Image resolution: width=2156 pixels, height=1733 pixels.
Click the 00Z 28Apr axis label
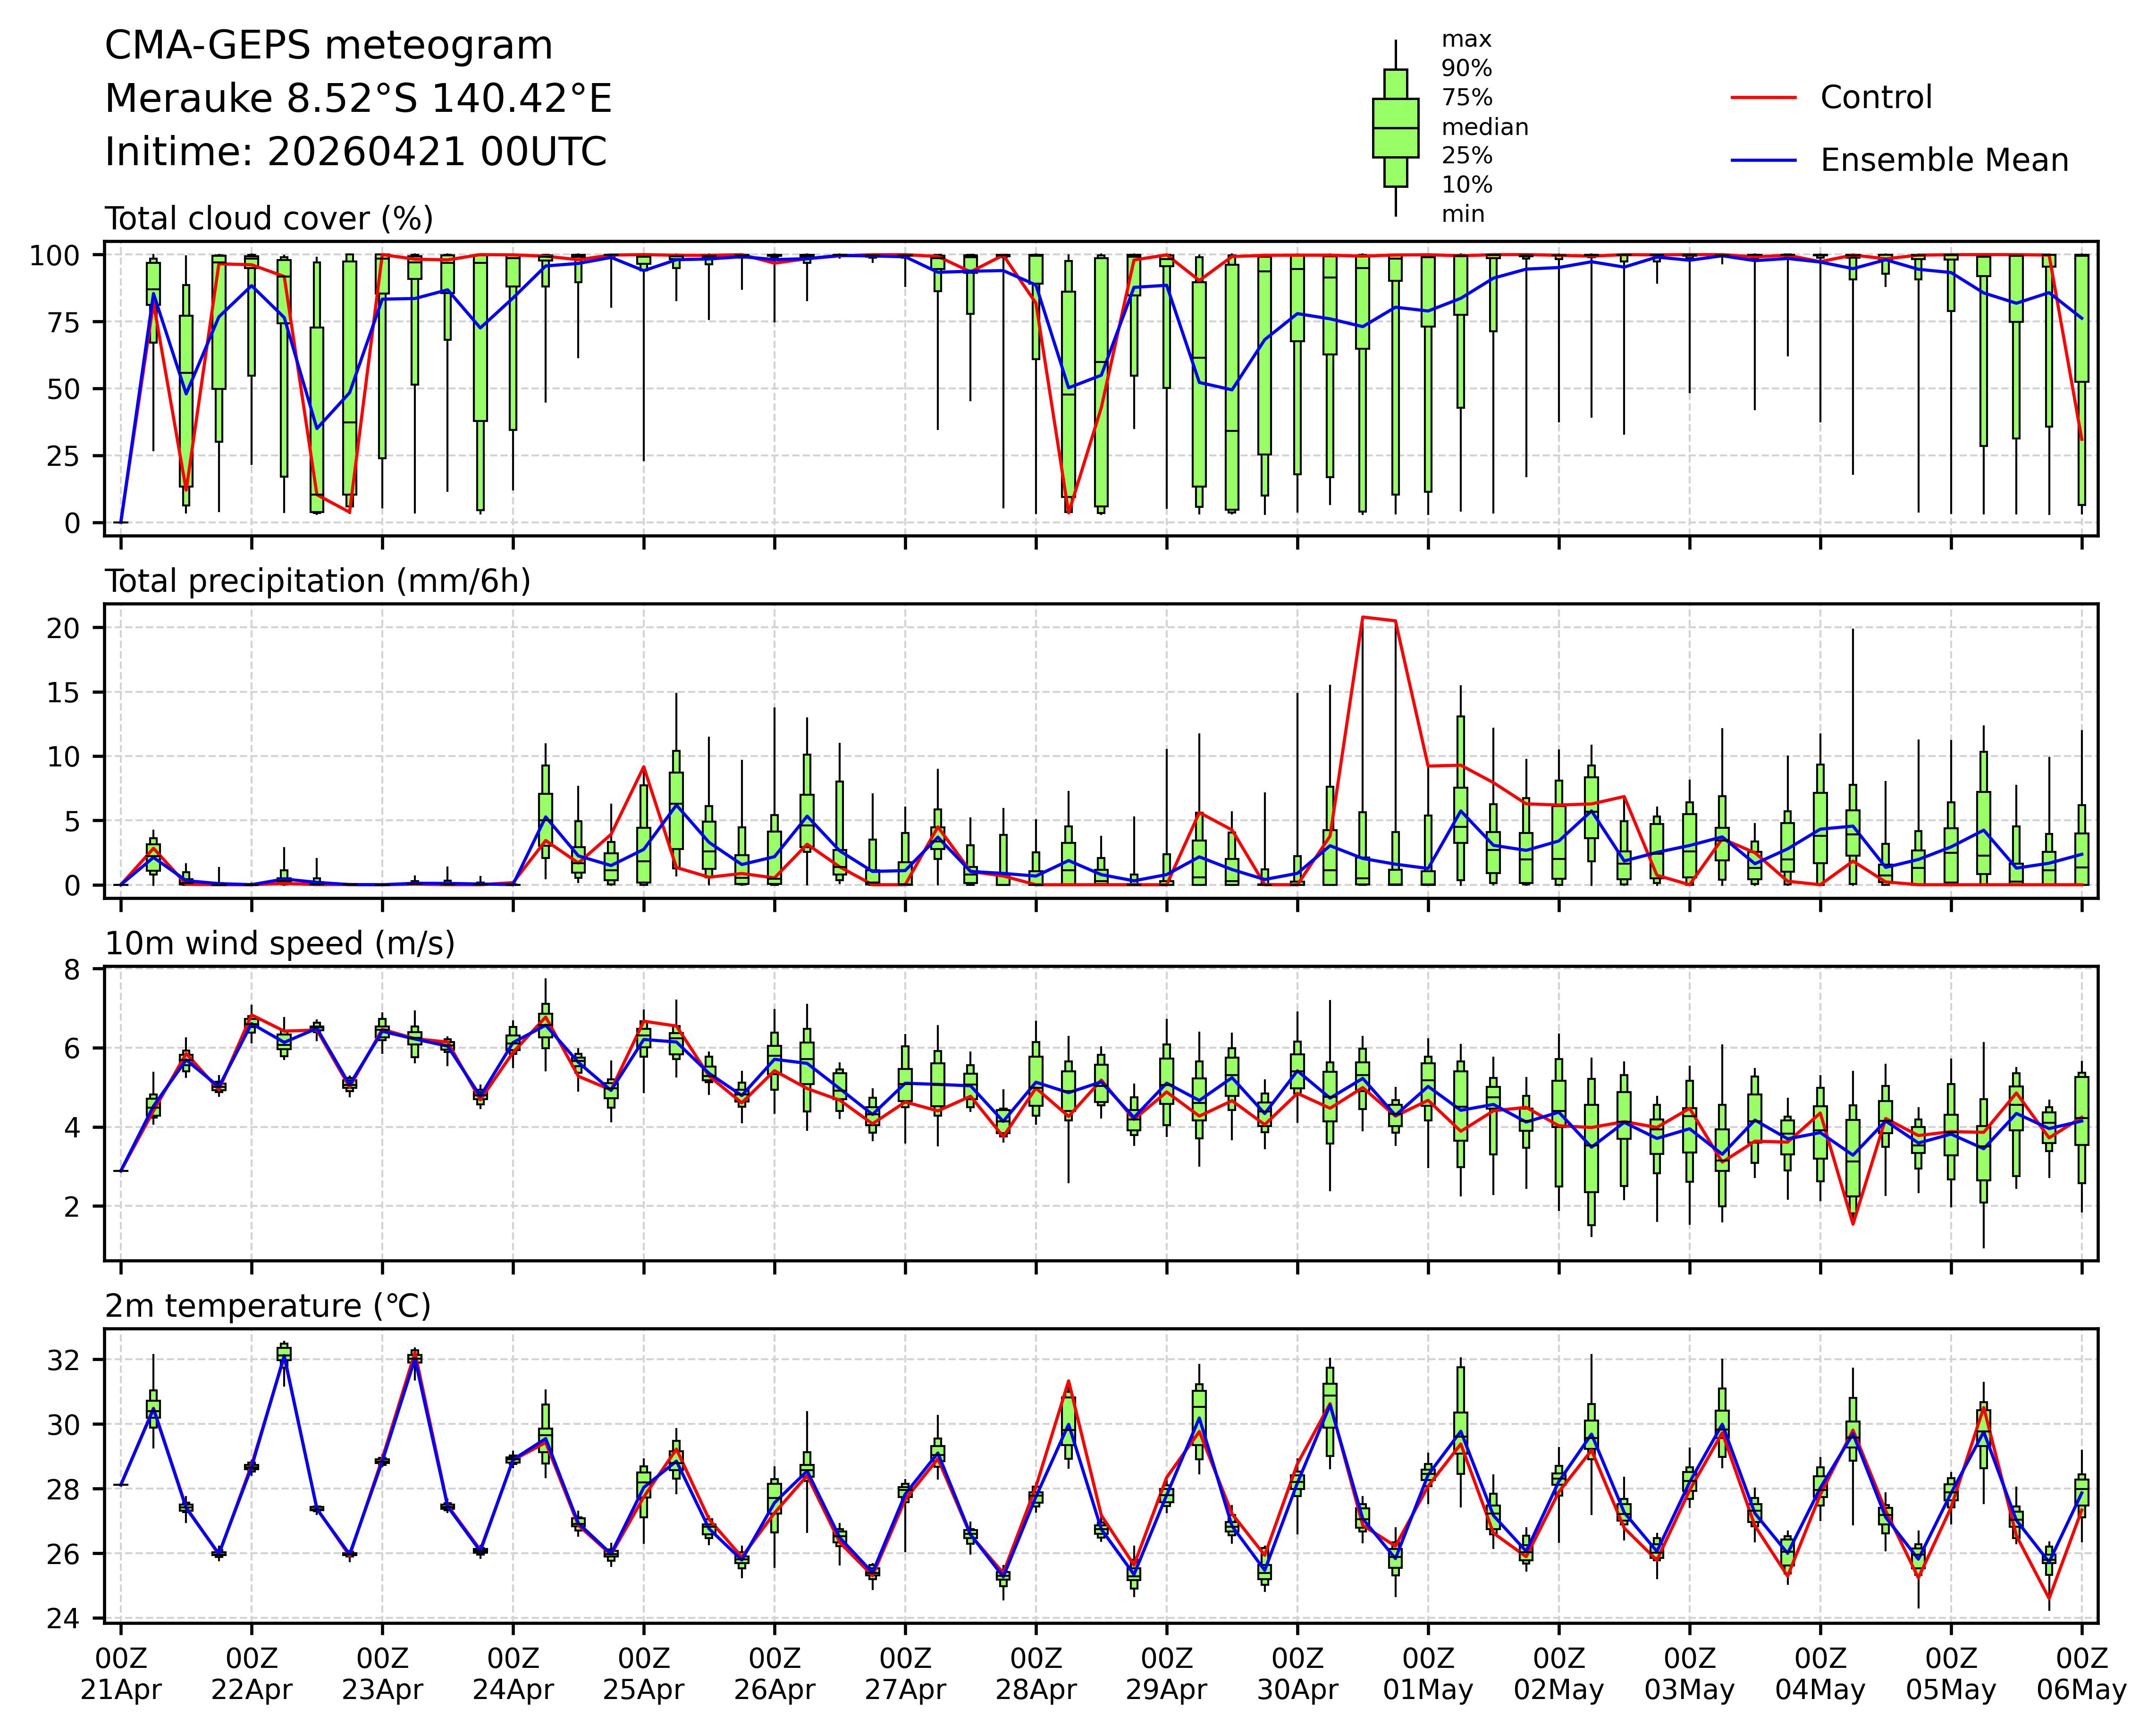click(x=1035, y=1674)
